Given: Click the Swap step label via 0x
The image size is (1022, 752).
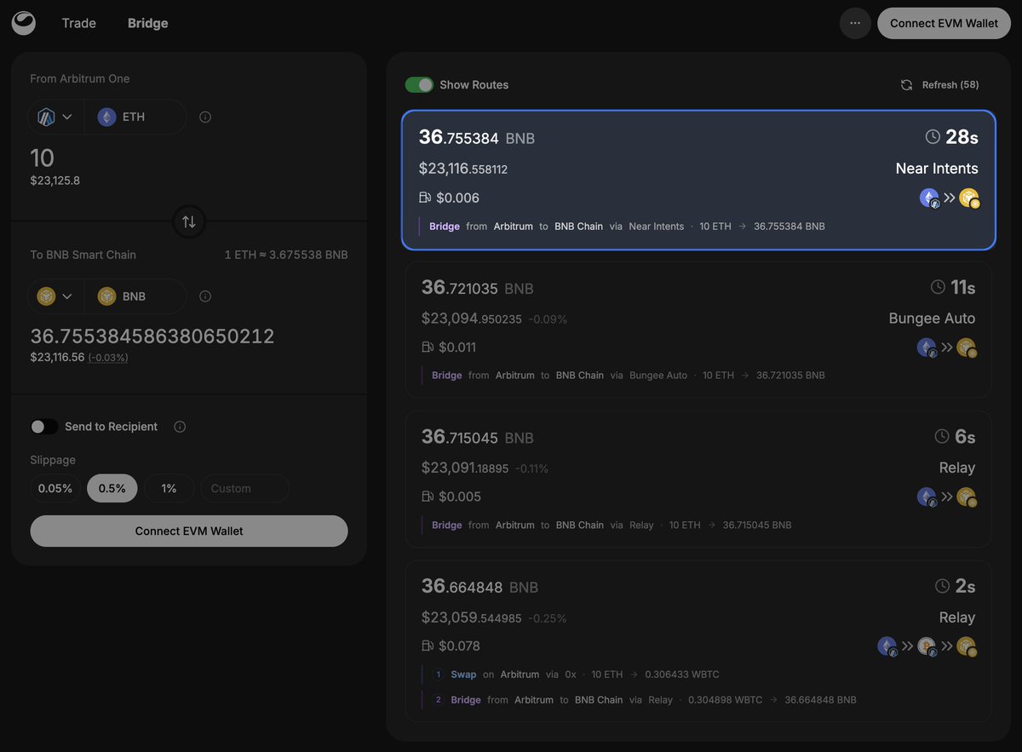Looking at the screenshot, I should click(x=463, y=675).
